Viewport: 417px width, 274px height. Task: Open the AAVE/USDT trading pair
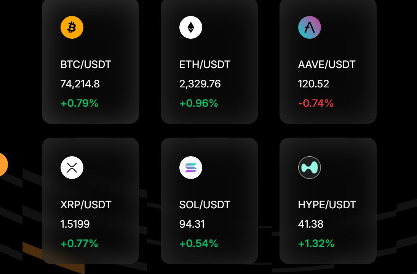pyautogui.click(x=326, y=64)
